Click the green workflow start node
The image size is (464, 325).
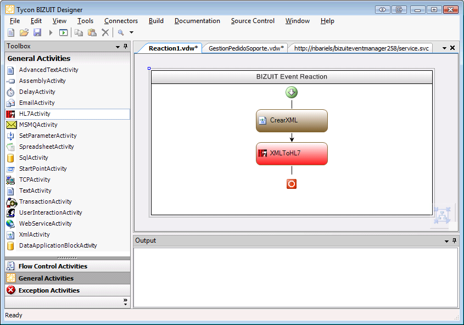click(292, 92)
